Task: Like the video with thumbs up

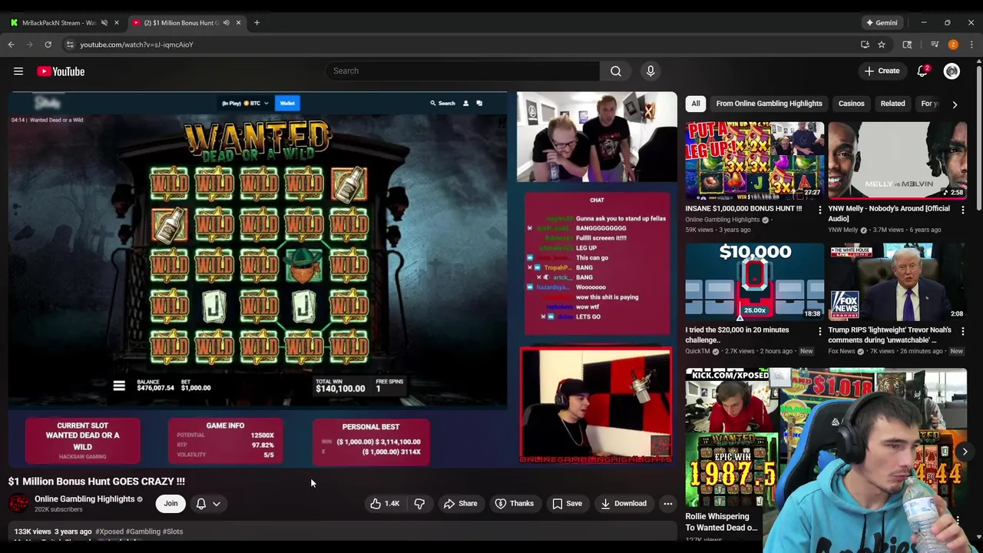Action: click(385, 503)
